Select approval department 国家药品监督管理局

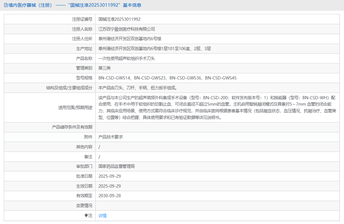pos(116,166)
